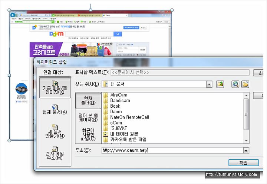Select E-mail Address (전자 메일 주소) option
This screenshot has width=267, height=184.
pyautogui.click(x=55, y=153)
